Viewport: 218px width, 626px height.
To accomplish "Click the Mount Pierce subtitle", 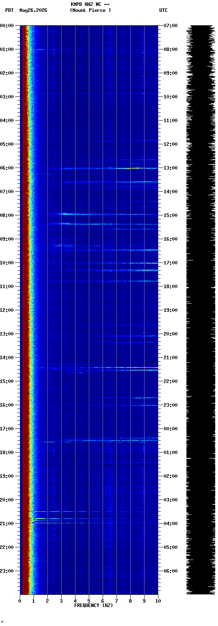I will pyautogui.click(x=90, y=10).
